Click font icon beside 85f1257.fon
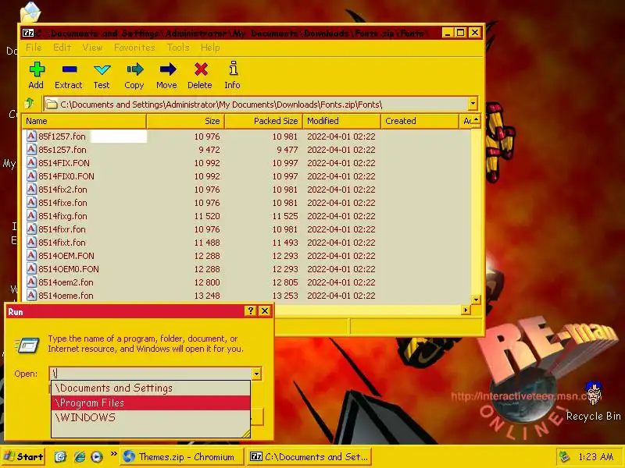The width and height of the screenshot is (625, 468). [31, 136]
